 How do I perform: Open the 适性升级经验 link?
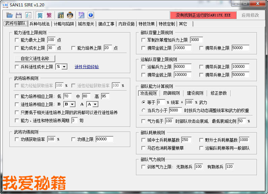87,67
